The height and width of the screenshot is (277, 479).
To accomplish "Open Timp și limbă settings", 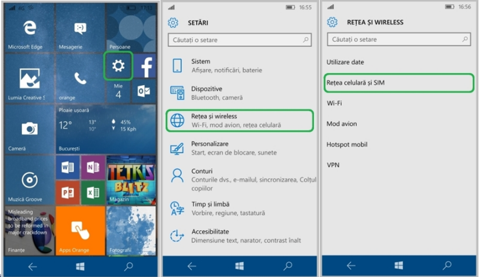I will (240, 209).
